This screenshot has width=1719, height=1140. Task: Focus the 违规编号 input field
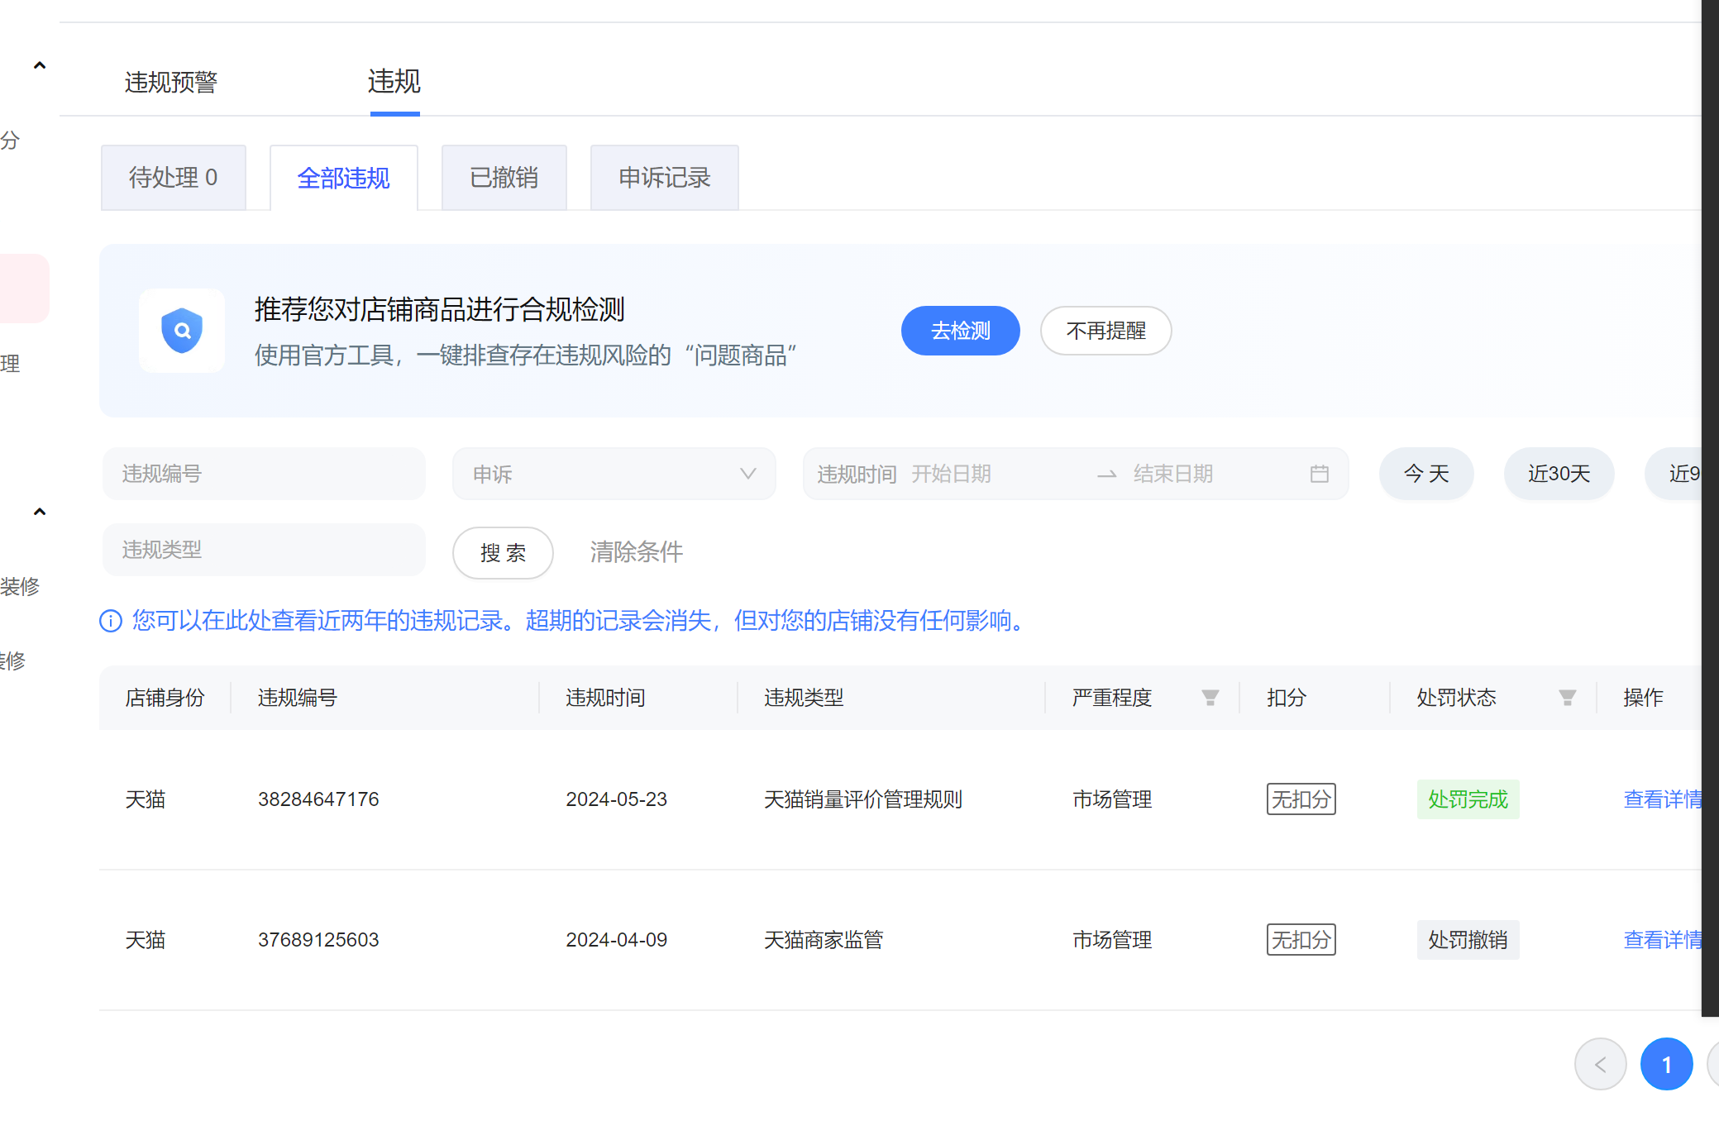click(x=264, y=474)
